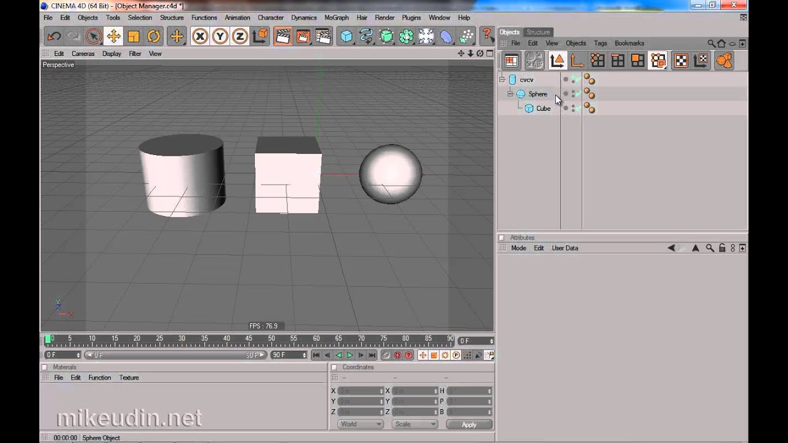The width and height of the screenshot is (788, 443).
Task: Toggle X axis lock
Action: (199, 36)
